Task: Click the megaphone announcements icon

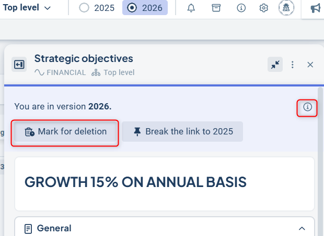Action: click(x=315, y=8)
